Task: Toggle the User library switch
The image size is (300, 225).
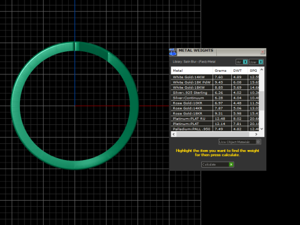Action: coord(256,62)
